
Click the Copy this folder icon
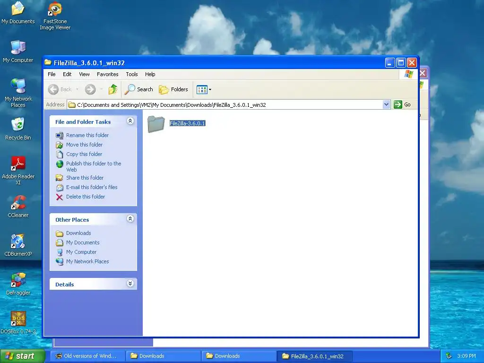pyautogui.click(x=59, y=154)
